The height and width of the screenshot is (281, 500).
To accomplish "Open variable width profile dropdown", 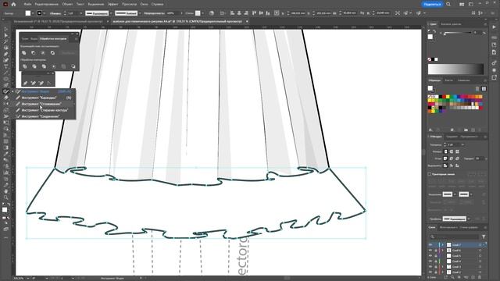I will [111, 13].
